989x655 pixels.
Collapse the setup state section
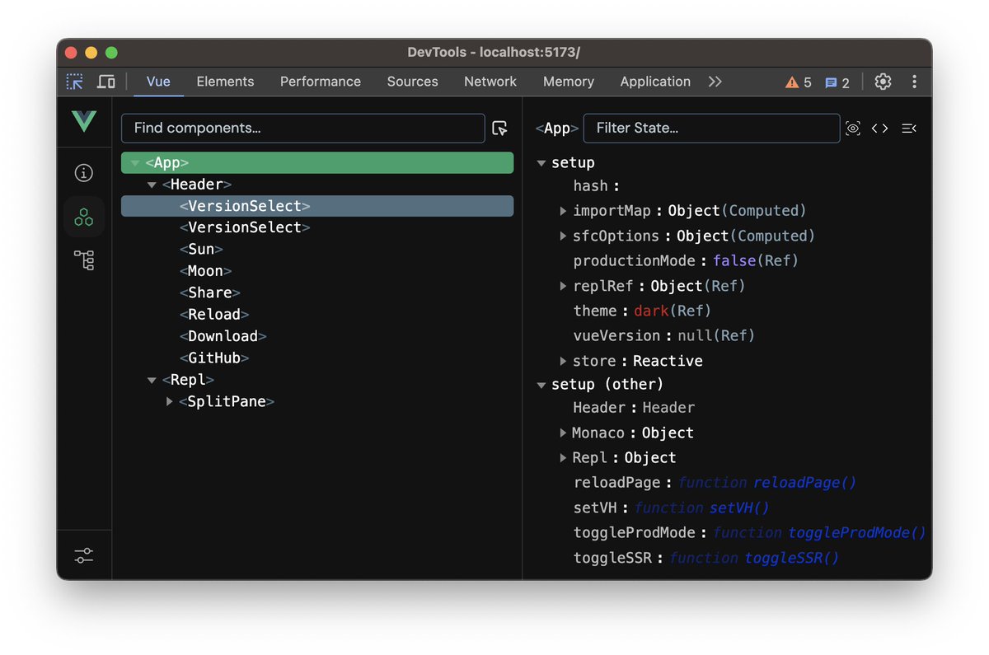point(541,163)
